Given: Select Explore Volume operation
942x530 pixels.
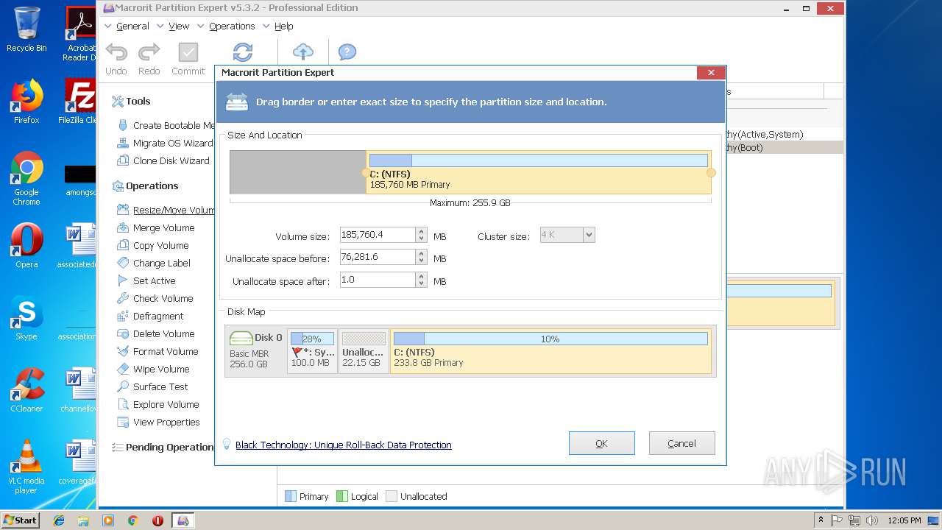Looking at the screenshot, I should click(x=157, y=404).
